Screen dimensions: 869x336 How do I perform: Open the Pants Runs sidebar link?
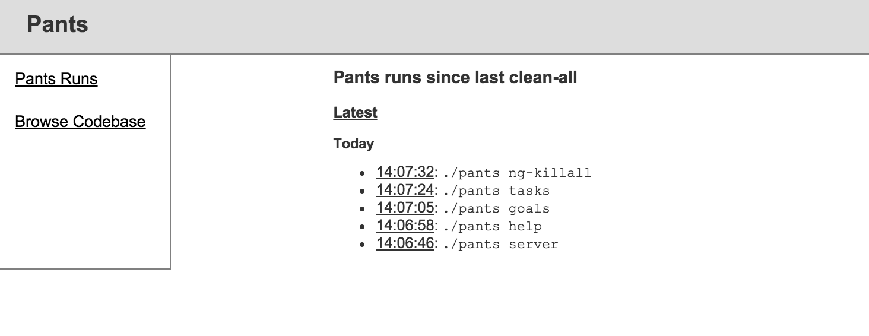[56, 79]
